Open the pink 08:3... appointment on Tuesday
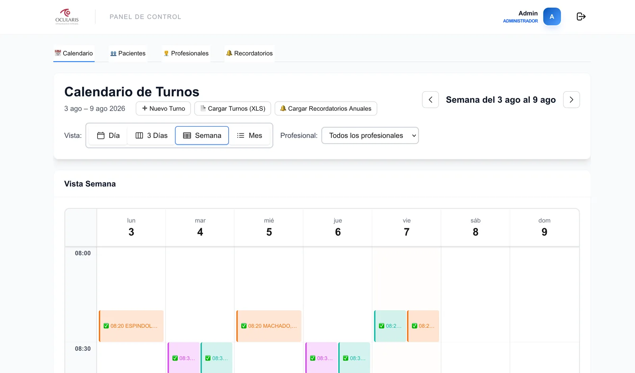635x373 pixels. click(184, 358)
